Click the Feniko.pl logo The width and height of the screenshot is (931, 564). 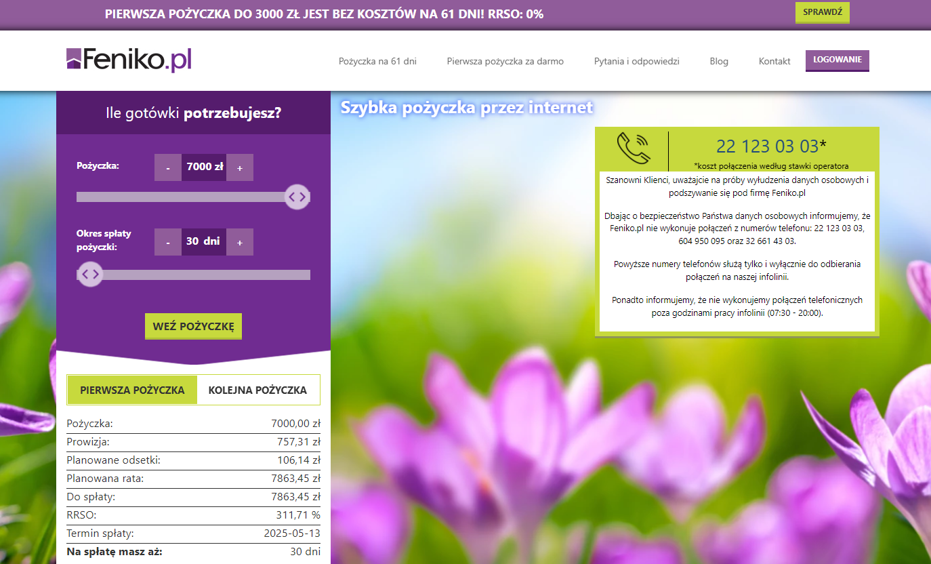coord(129,60)
